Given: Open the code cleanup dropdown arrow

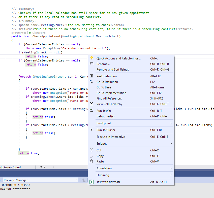Looking at the screenshot, I should pyautogui.click(x=44, y=167).
